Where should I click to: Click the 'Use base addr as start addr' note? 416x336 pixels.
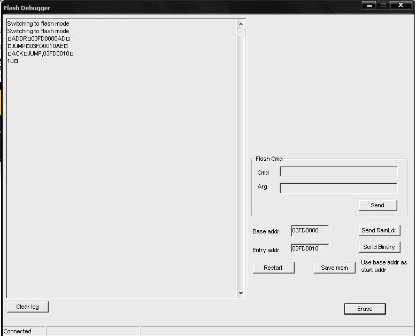coord(384,266)
